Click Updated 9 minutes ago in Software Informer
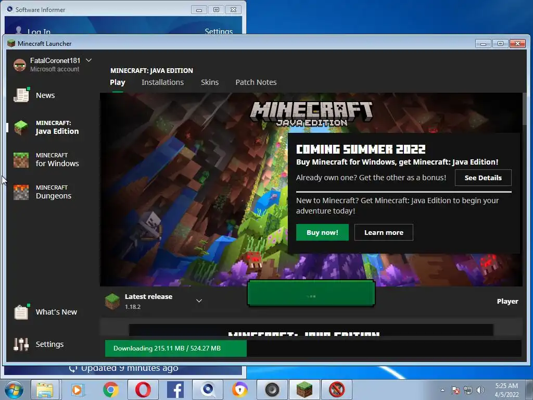The image size is (533, 400). (x=129, y=368)
